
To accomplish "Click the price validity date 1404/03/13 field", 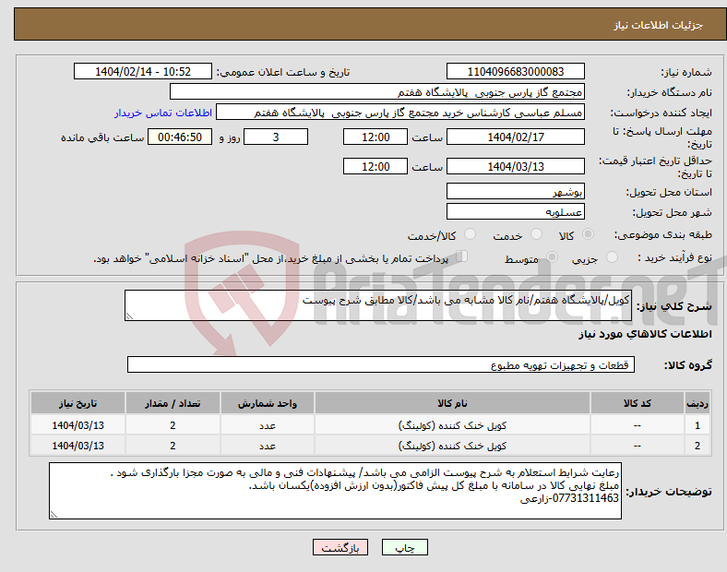I will [x=515, y=166].
